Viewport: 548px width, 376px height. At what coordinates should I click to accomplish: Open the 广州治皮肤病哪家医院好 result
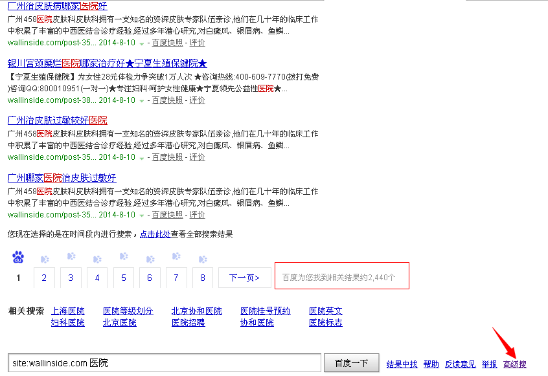[56, 6]
